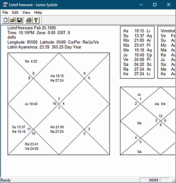Click the 'Ju 10:40 Cp' table row
Screen dimensions: 176x183
point(138,55)
